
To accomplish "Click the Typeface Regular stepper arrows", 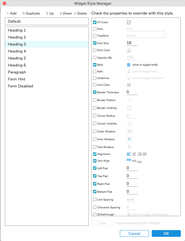I will [164, 35].
